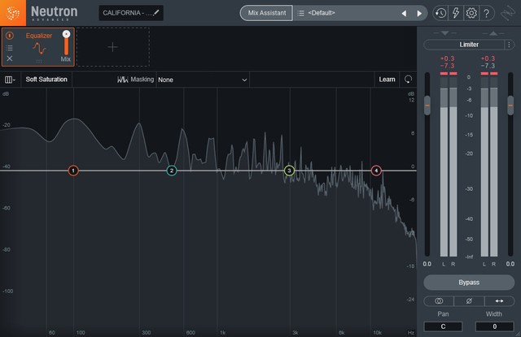
Task: Toggle the mono sum overlapping circles button
Action: pyautogui.click(x=439, y=301)
